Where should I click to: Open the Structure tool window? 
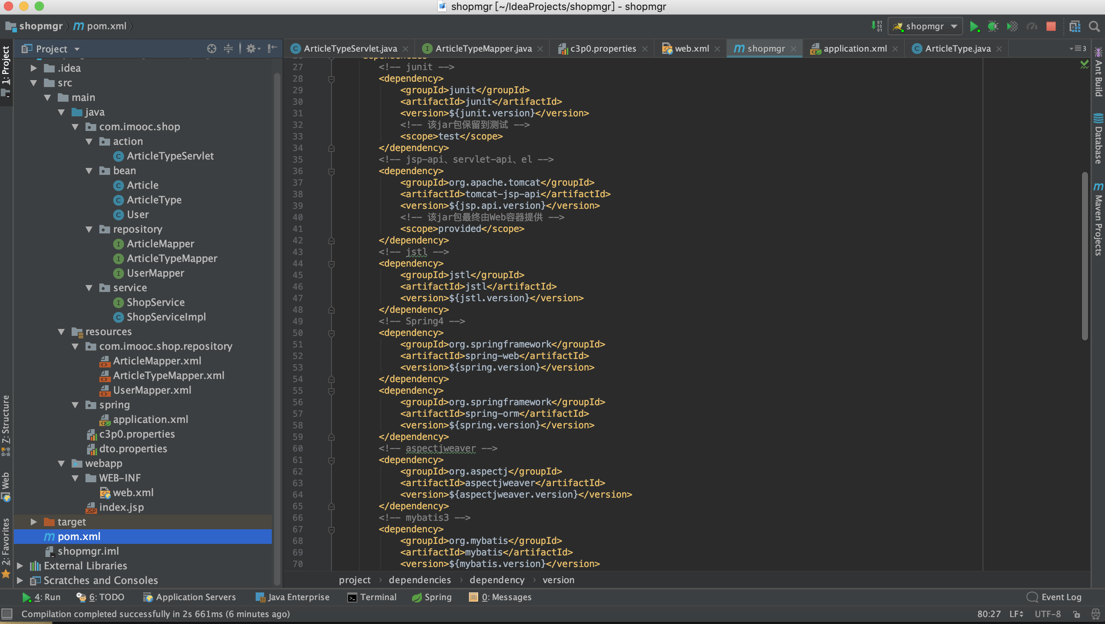(x=5, y=425)
